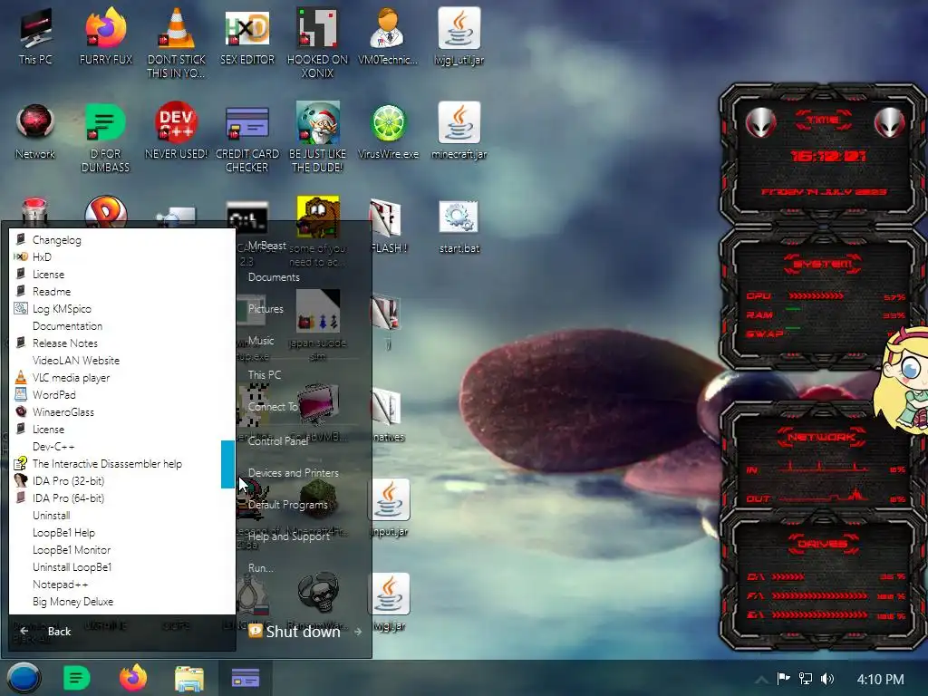
Task: Open CREDIT CARD CHECKER desktop icon
Action: tap(247, 138)
